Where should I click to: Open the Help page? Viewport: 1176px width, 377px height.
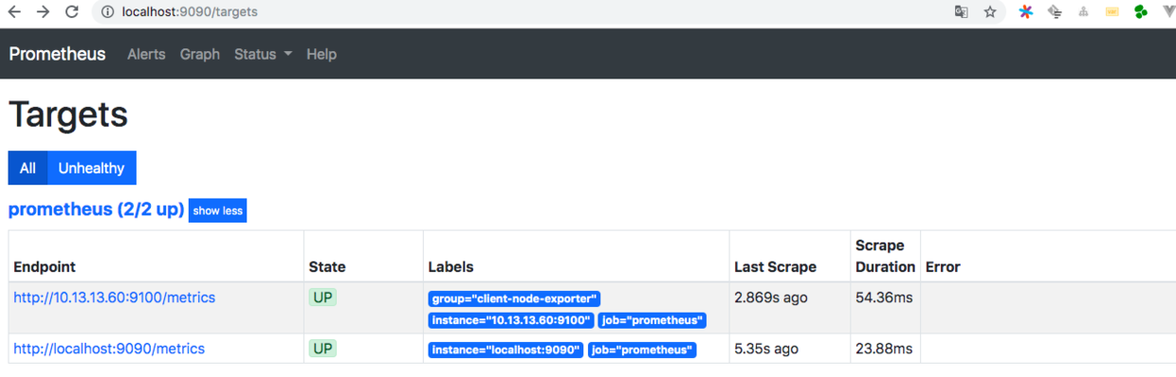322,54
